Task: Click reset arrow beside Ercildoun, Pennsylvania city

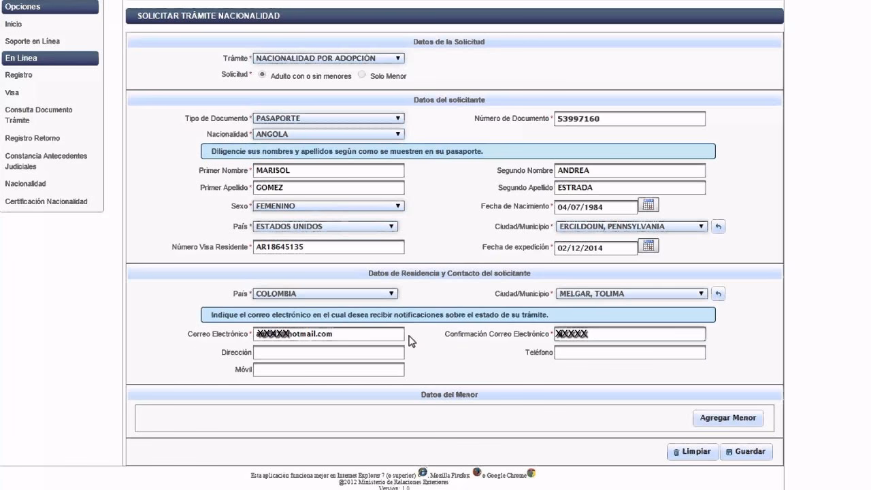Action: coord(718,227)
